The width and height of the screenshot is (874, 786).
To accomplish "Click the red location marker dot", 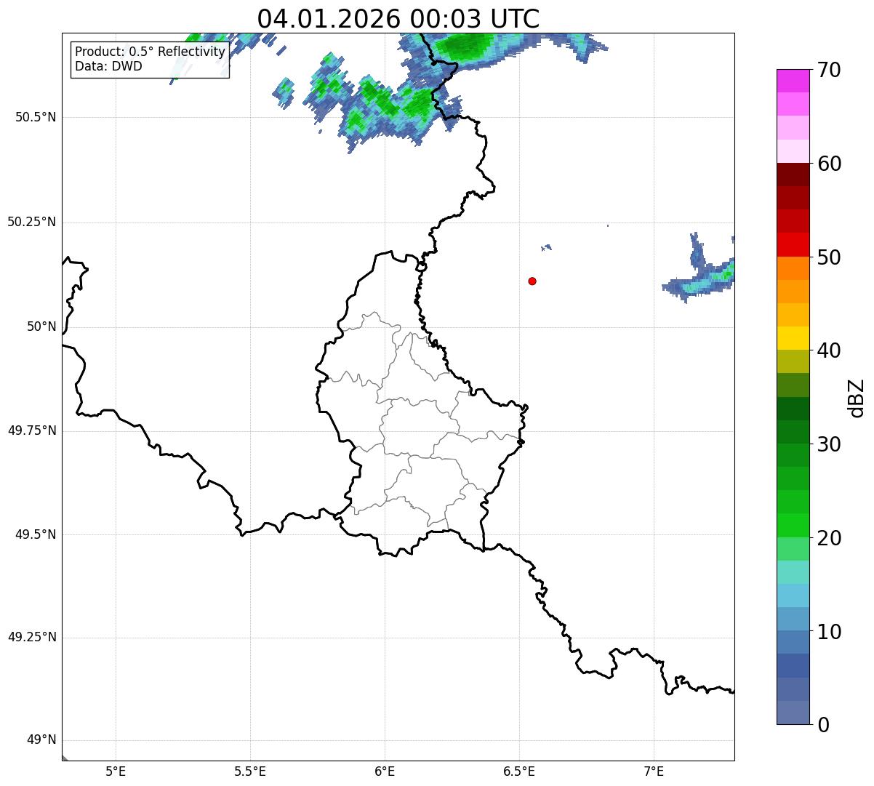I will (x=532, y=281).
